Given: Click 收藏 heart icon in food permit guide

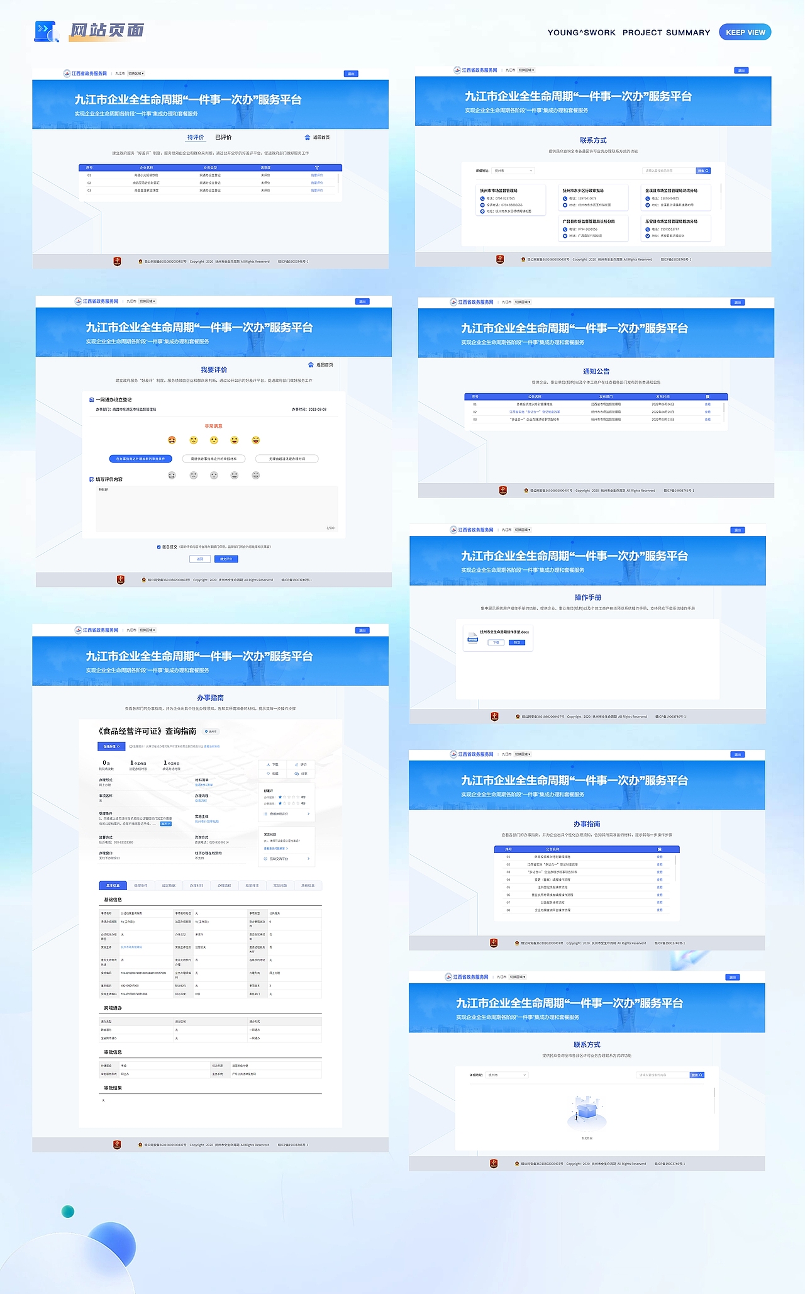Looking at the screenshot, I should tap(269, 773).
